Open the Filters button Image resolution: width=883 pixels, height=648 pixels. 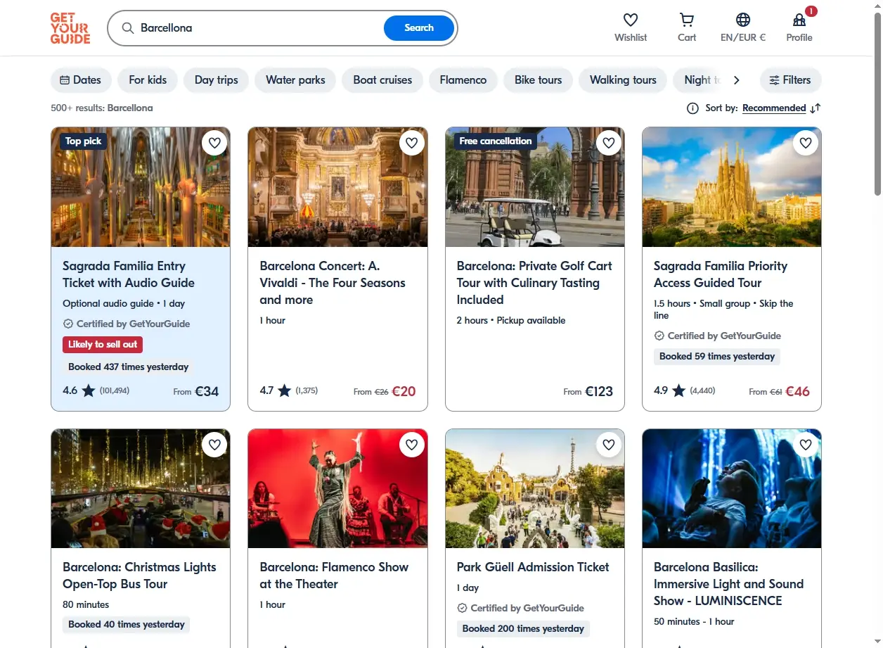790,80
